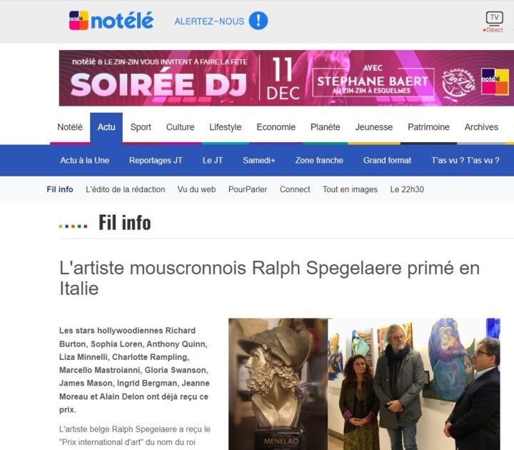Image resolution: width=514 pixels, height=450 pixels.
Task: Open L'édito de la rédaction
Action: [x=125, y=189]
